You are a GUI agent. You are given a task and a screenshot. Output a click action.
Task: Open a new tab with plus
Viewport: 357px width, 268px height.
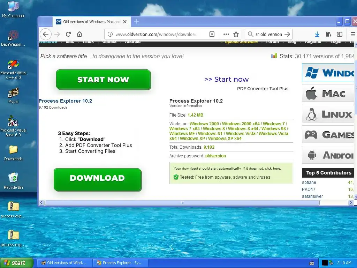pyautogui.click(x=136, y=21)
